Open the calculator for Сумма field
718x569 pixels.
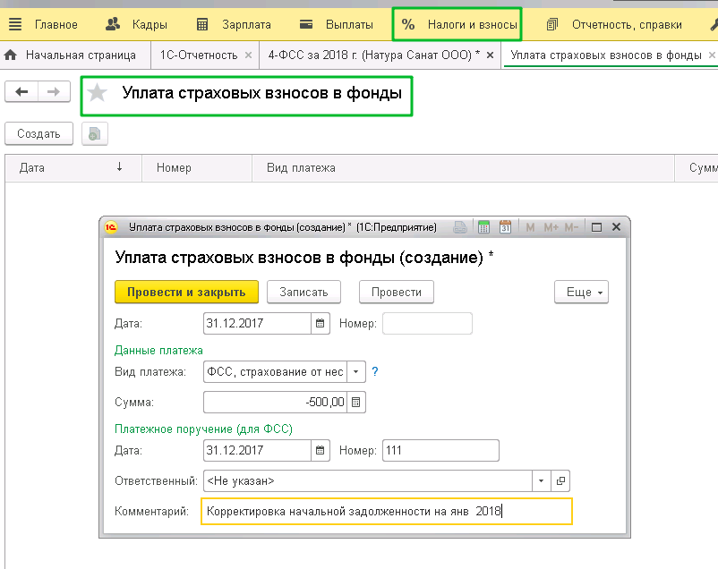point(355,403)
